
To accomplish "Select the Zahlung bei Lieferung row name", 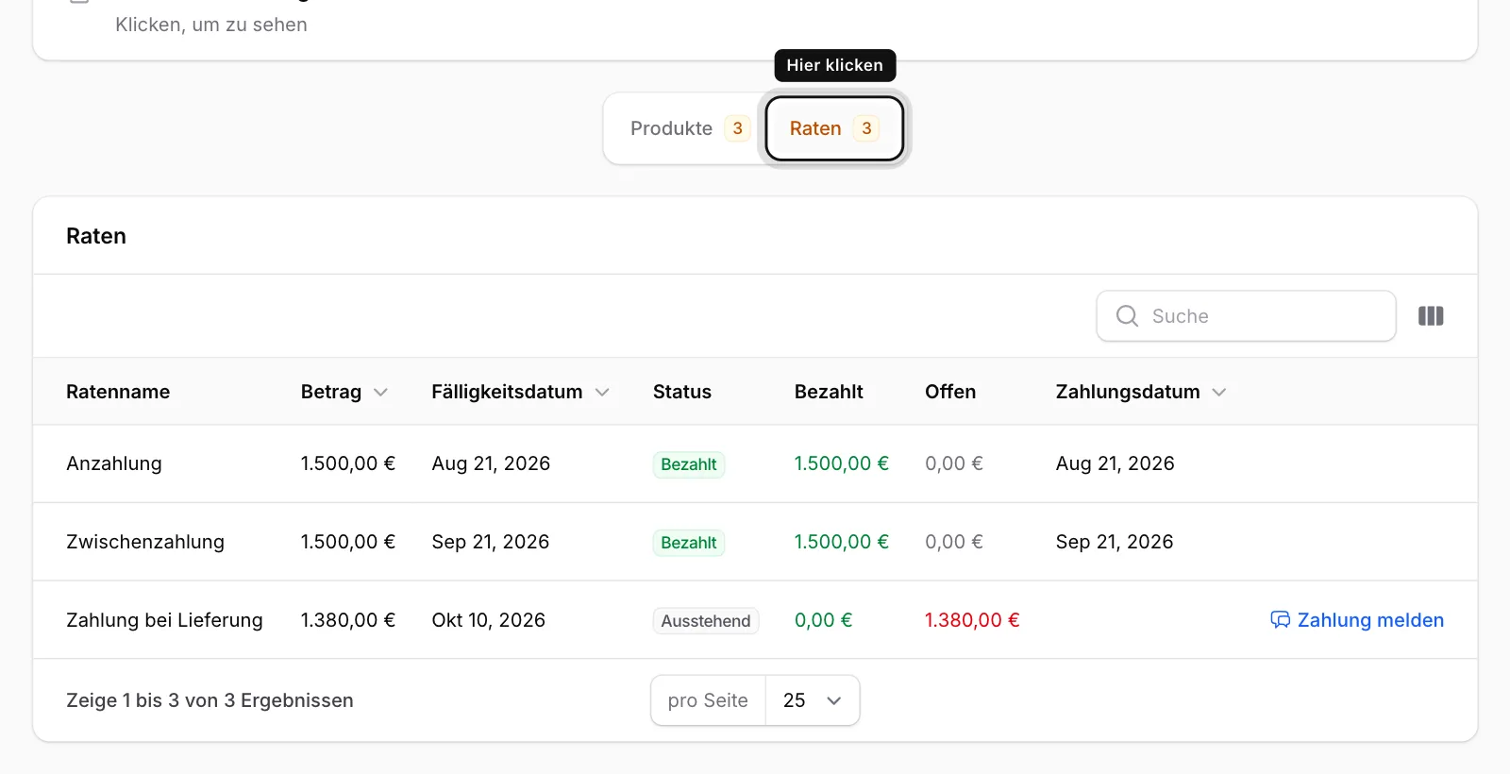I will tap(164, 620).
